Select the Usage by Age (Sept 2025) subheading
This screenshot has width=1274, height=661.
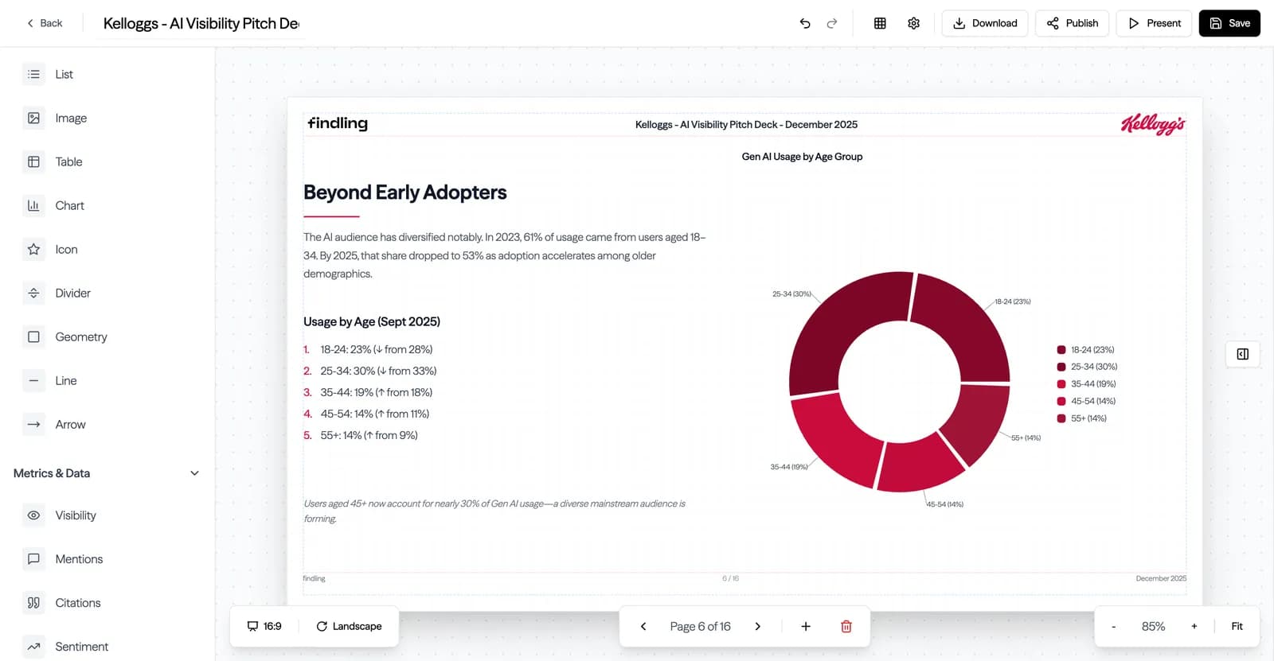(372, 321)
